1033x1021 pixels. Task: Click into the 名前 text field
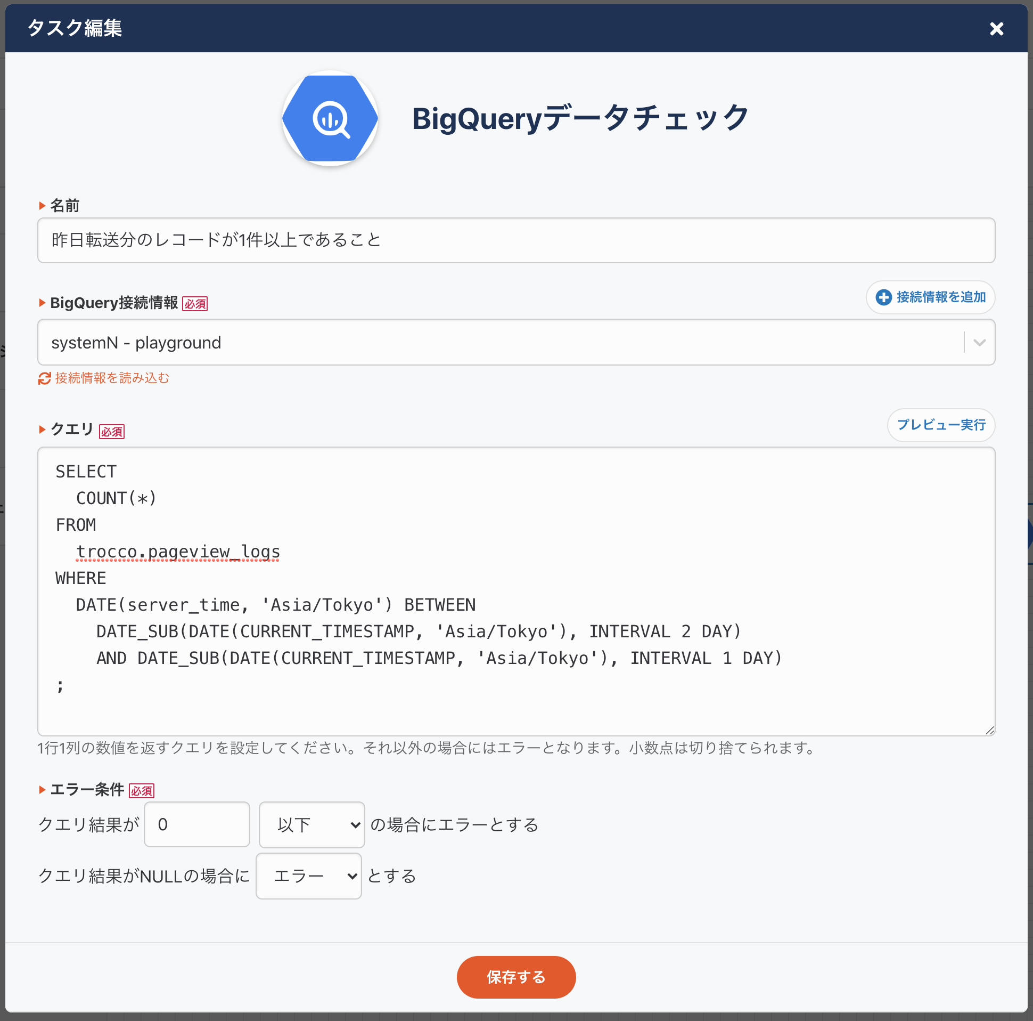pos(516,240)
